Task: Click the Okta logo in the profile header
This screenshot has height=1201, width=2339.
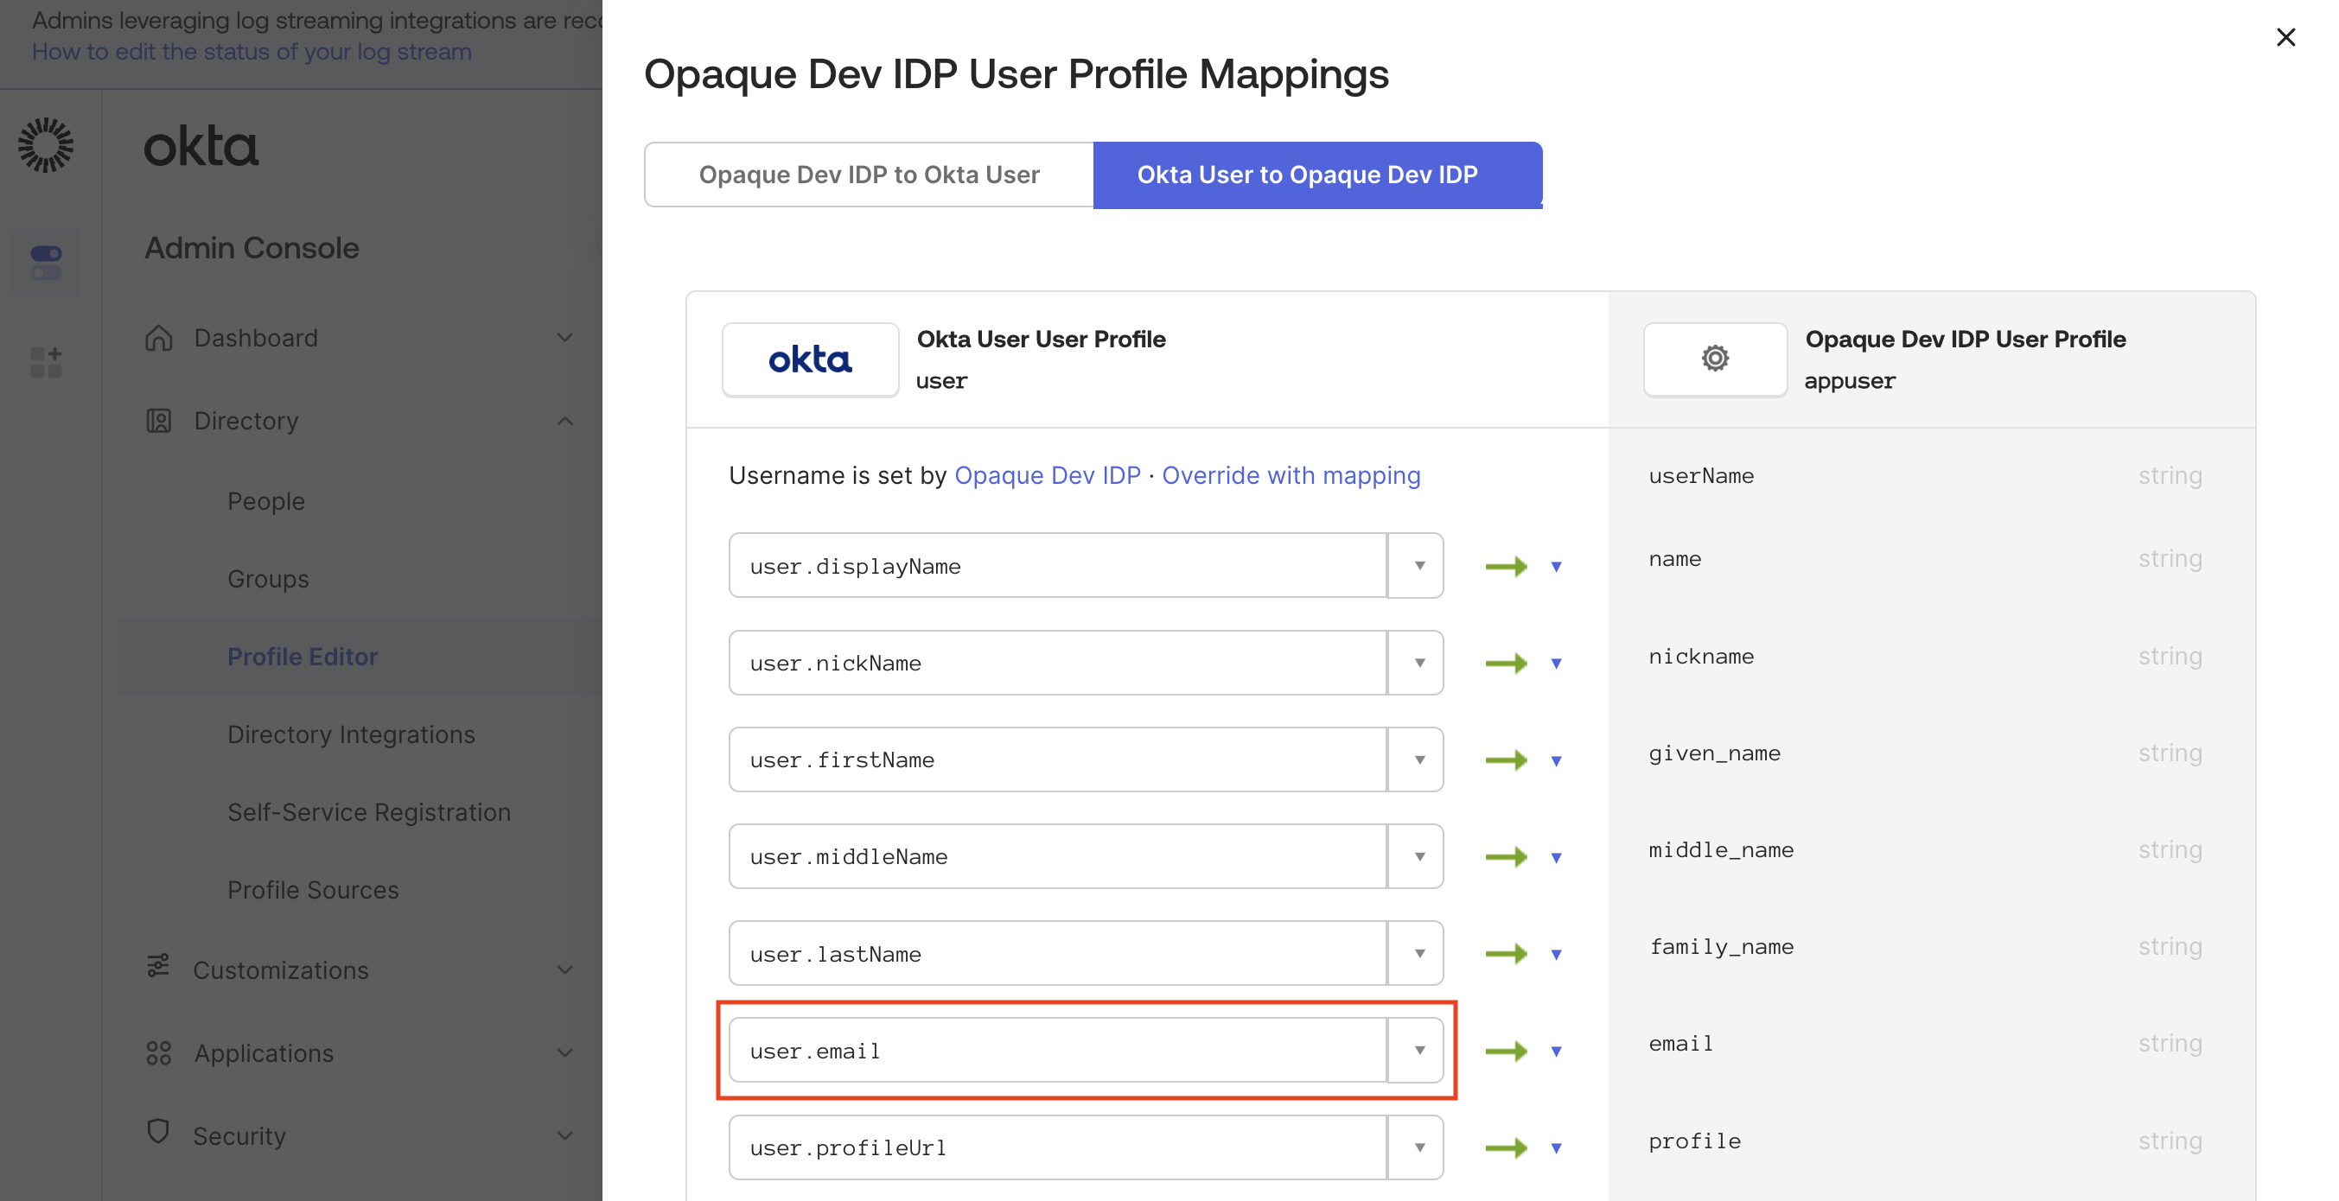Action: tap(810, 359)
